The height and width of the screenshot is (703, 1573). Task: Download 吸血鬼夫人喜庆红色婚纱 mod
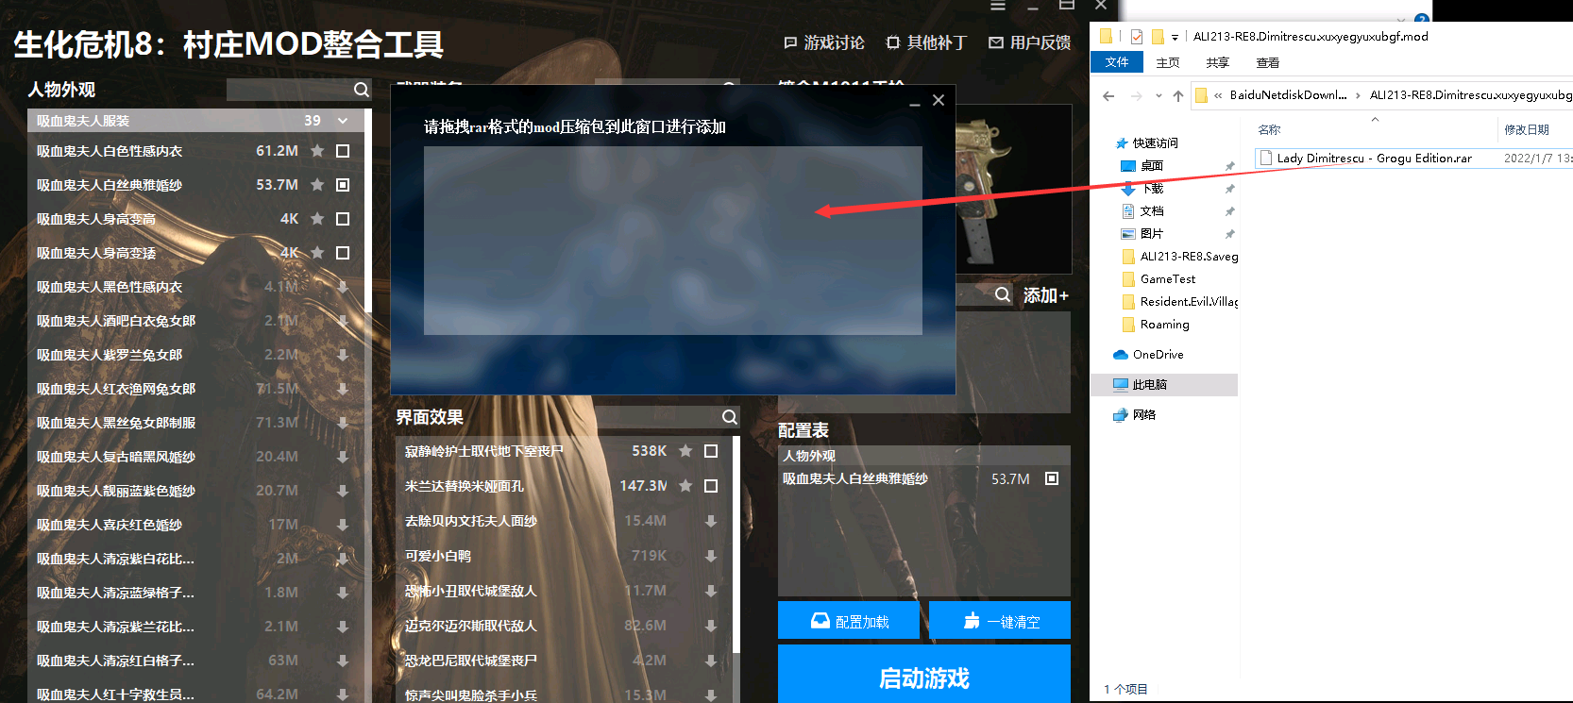pos(343,525)
